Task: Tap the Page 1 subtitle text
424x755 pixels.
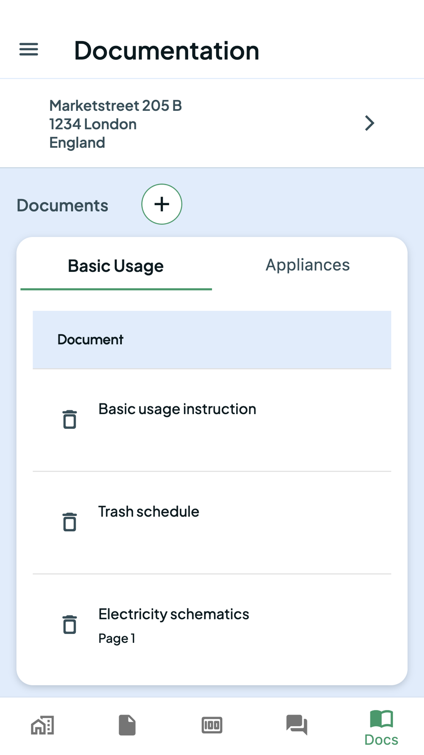Action: (x=117, y=639)
